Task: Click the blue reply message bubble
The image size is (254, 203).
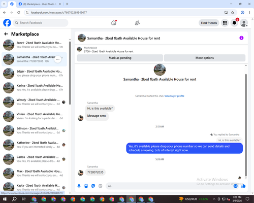Action: [x=184, y=148]
